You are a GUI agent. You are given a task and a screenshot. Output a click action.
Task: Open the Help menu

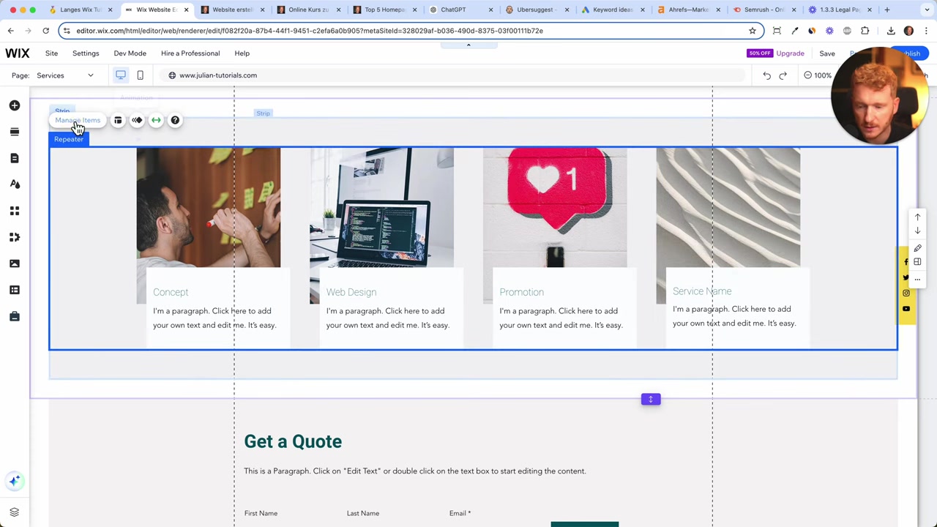point(242,53)
